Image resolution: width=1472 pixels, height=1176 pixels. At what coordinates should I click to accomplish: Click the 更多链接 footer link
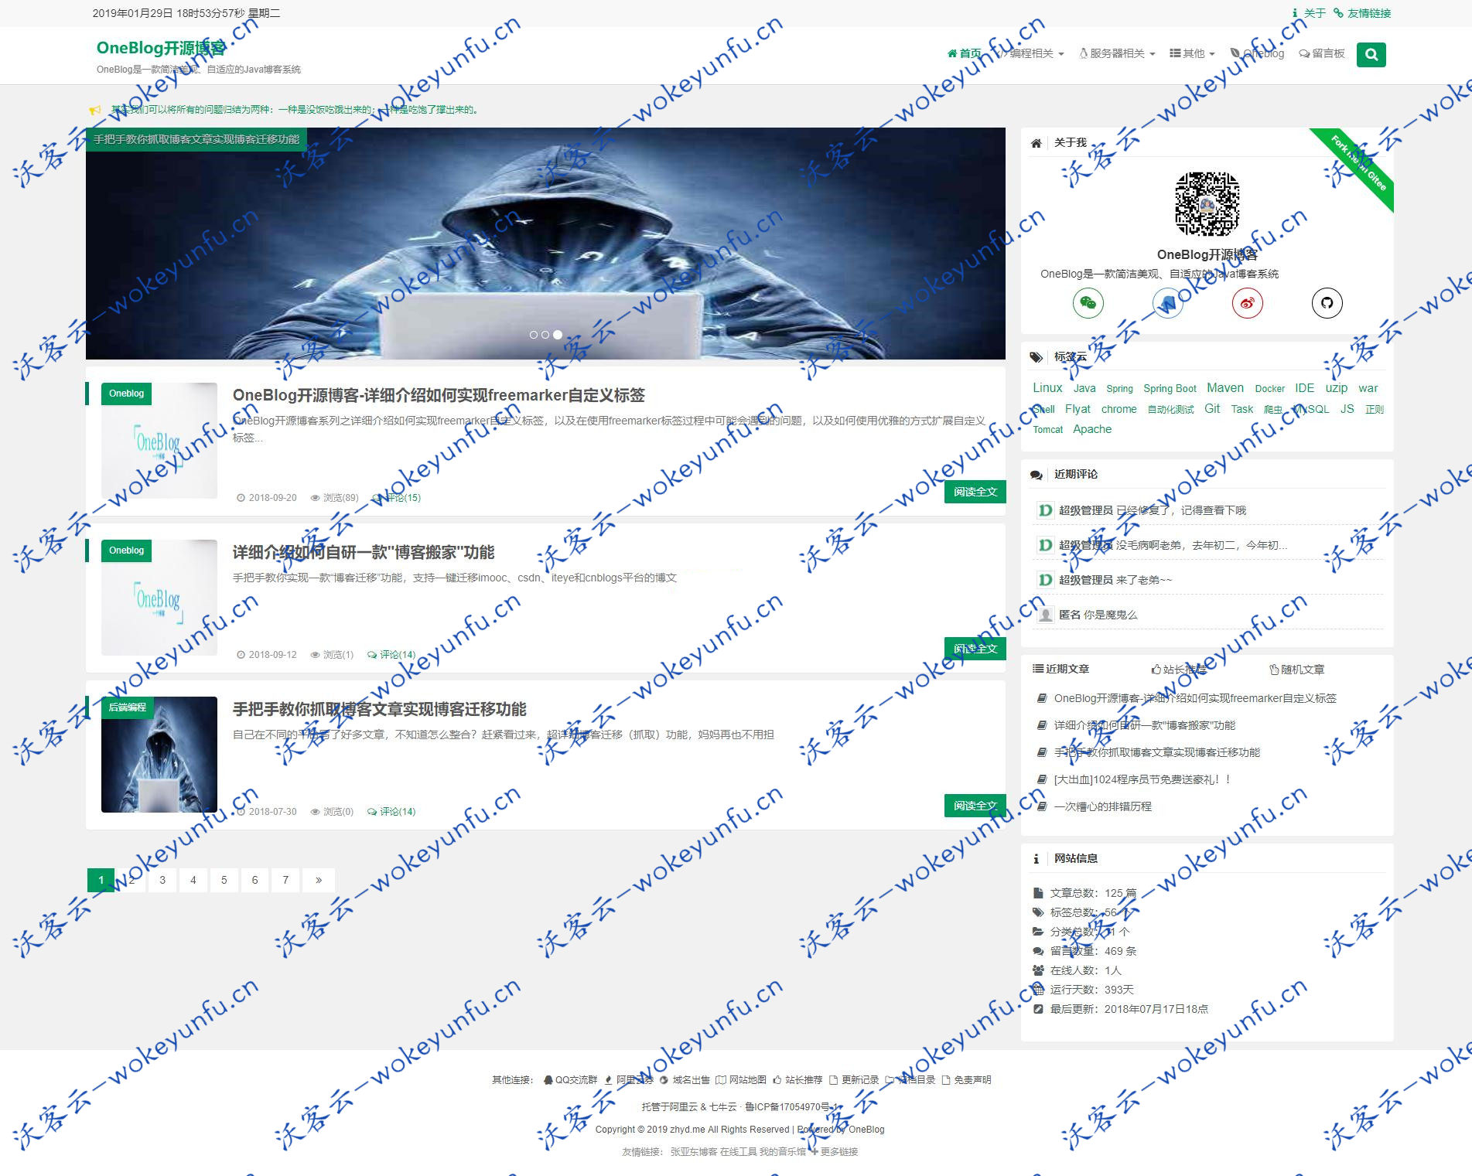tap(834, 1151)
